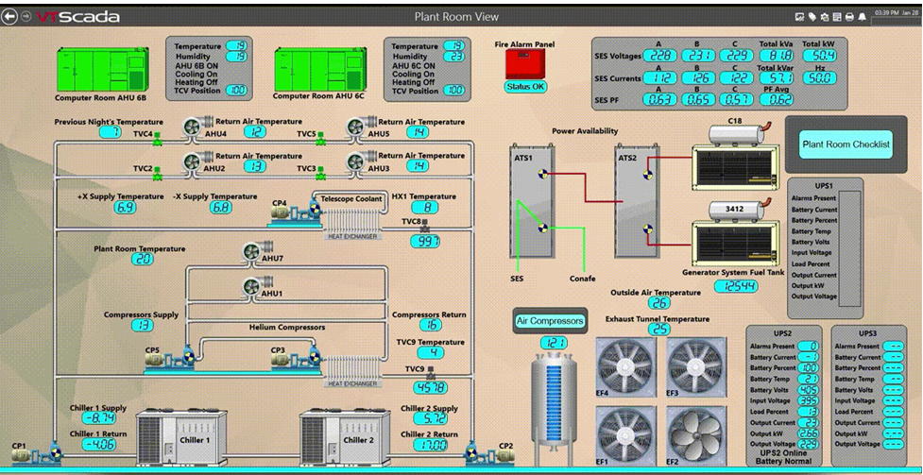Select the AHU1 fan

255,286
